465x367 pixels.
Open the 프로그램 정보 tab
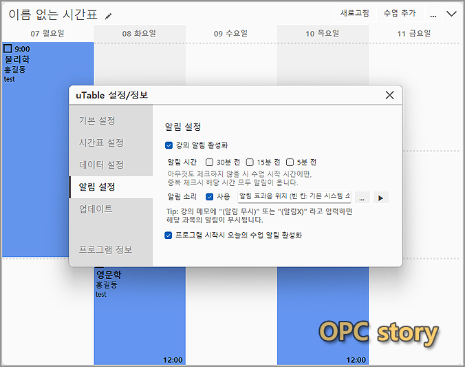(111, 250)
